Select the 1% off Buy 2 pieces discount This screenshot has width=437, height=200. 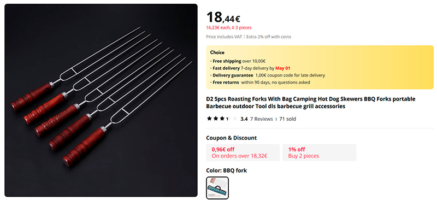point(320,152)
